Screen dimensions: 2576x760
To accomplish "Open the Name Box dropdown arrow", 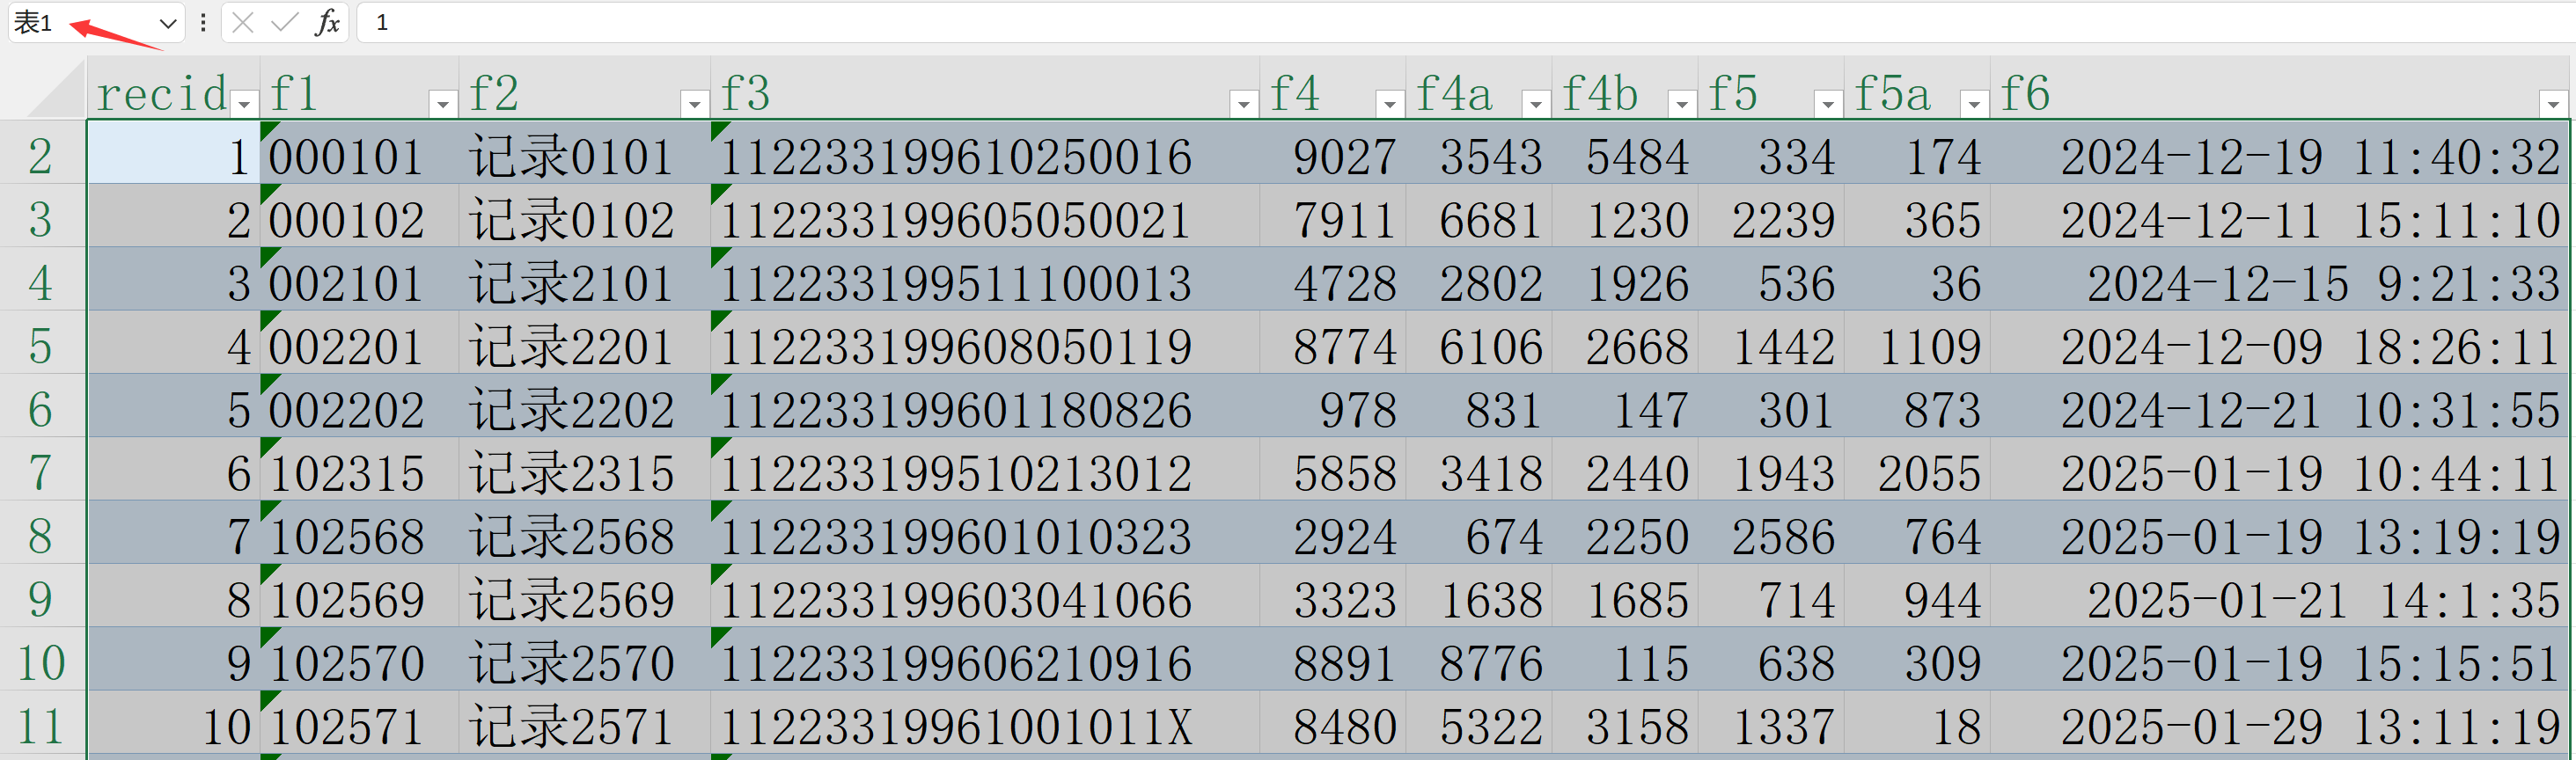I will [168, 23].
